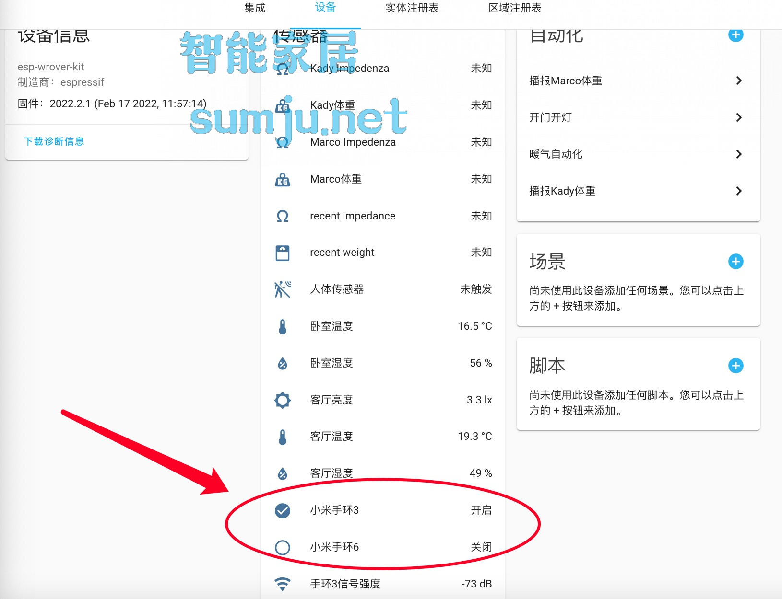Click the 客厅湿度 humidity droplet icon
Screen dimensions: 782x599
(283, 473)
